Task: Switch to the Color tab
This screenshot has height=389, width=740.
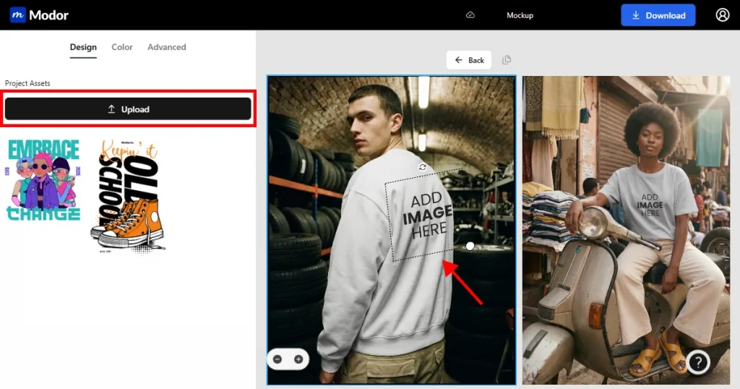Action: click(121, 47)
